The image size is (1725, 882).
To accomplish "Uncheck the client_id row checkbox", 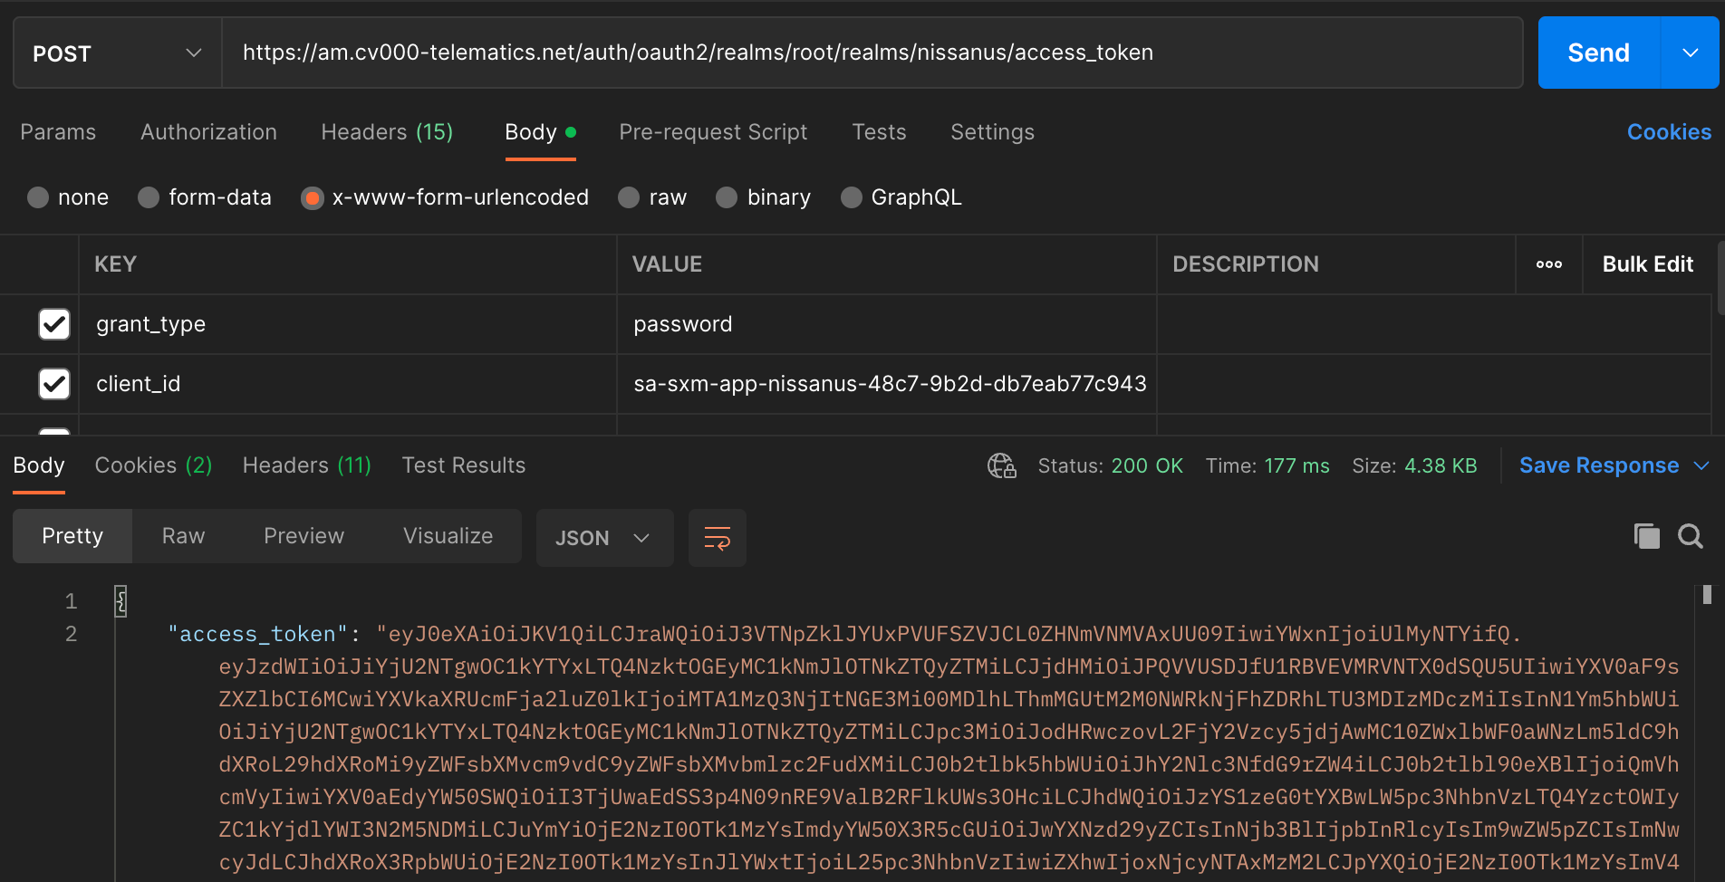I will pyautogui.click(x=54, y=383).
